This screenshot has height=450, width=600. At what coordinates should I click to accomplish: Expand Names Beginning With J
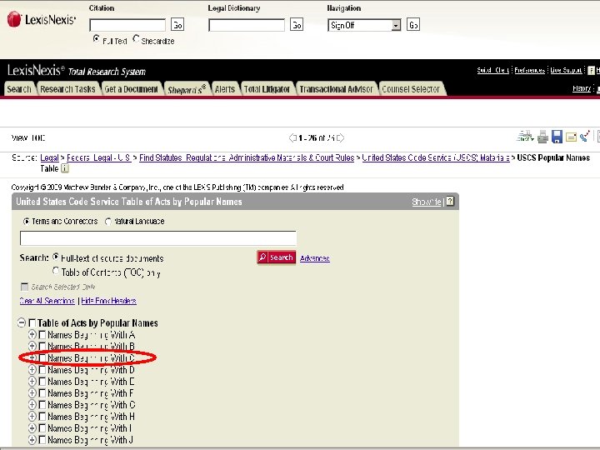point(32,440)
